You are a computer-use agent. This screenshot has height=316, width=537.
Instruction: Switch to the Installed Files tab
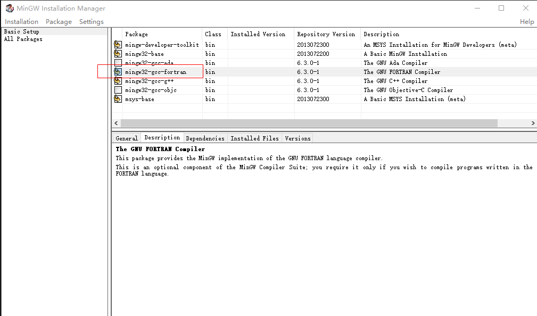pos(254,138)
